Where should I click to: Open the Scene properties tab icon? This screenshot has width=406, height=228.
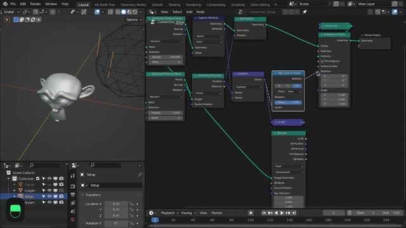pyautogui.click(x=73, y=212)
